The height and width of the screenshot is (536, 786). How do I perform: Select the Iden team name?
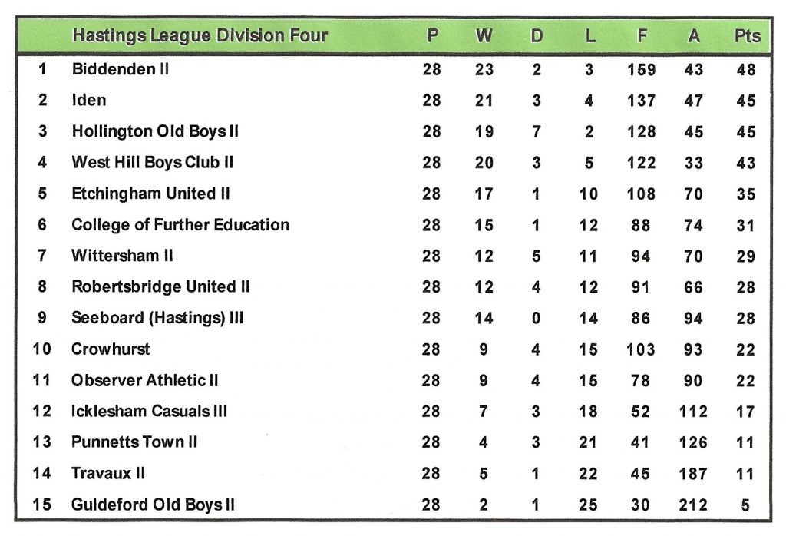pos(89,101)
